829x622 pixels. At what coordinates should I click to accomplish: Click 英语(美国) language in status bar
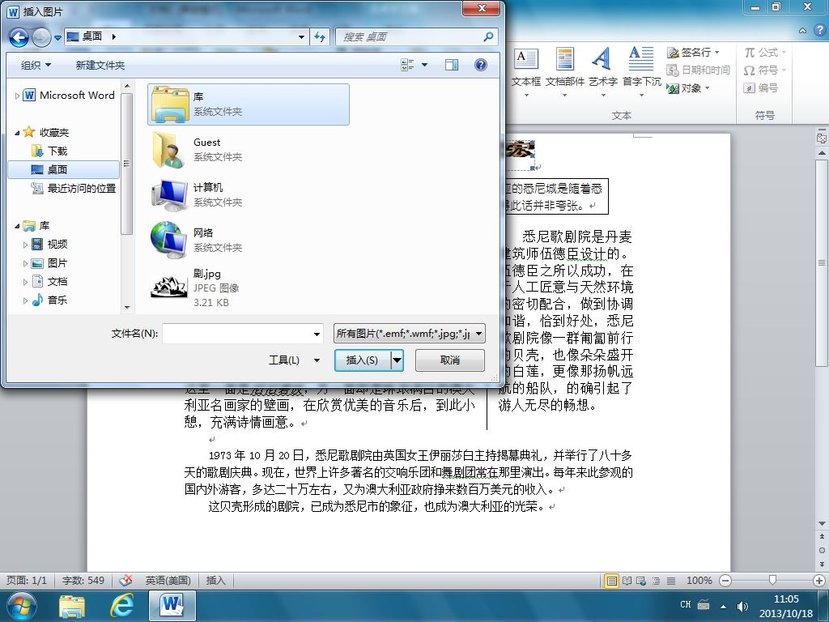[168, 580]
